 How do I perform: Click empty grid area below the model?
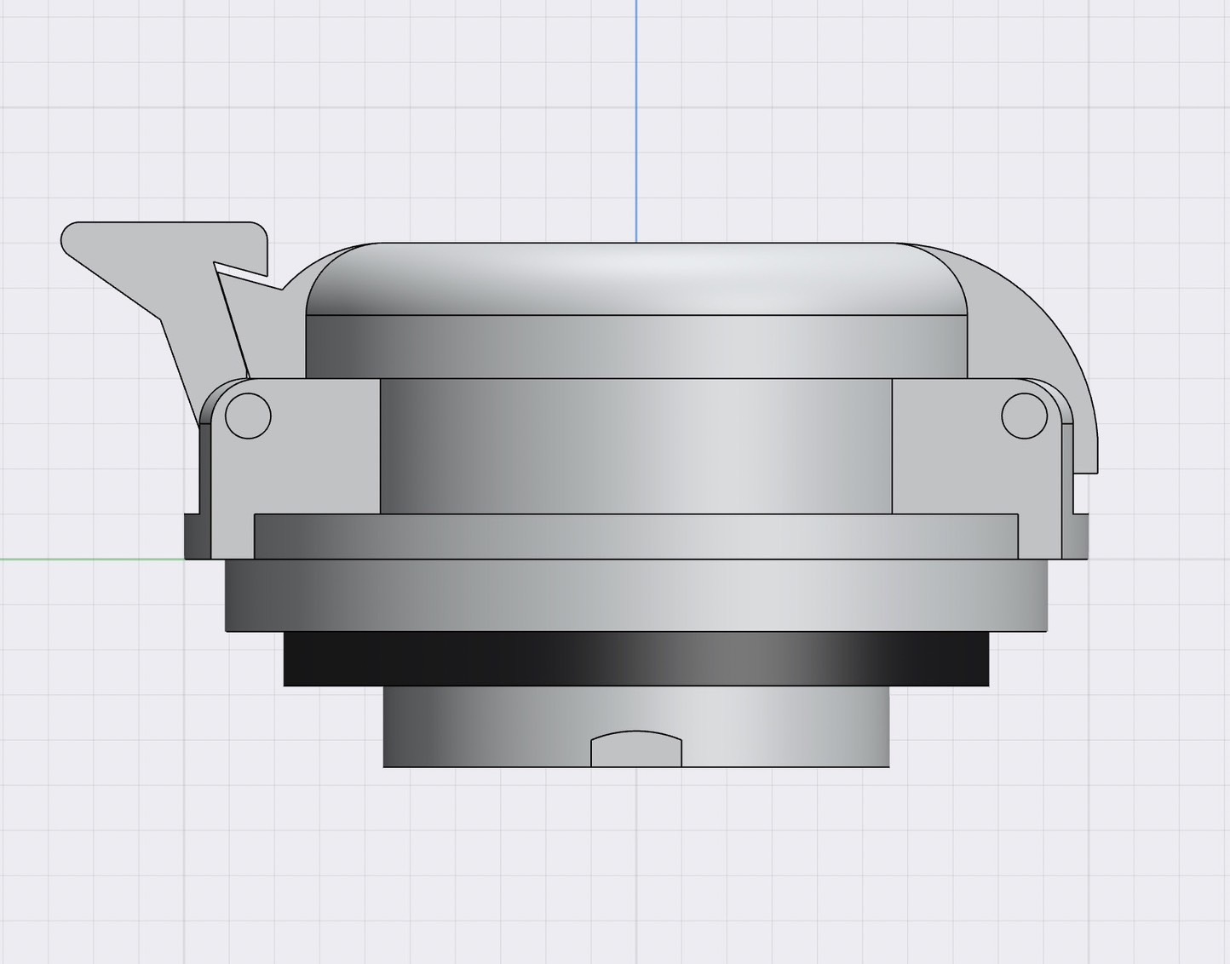point(635,869)
